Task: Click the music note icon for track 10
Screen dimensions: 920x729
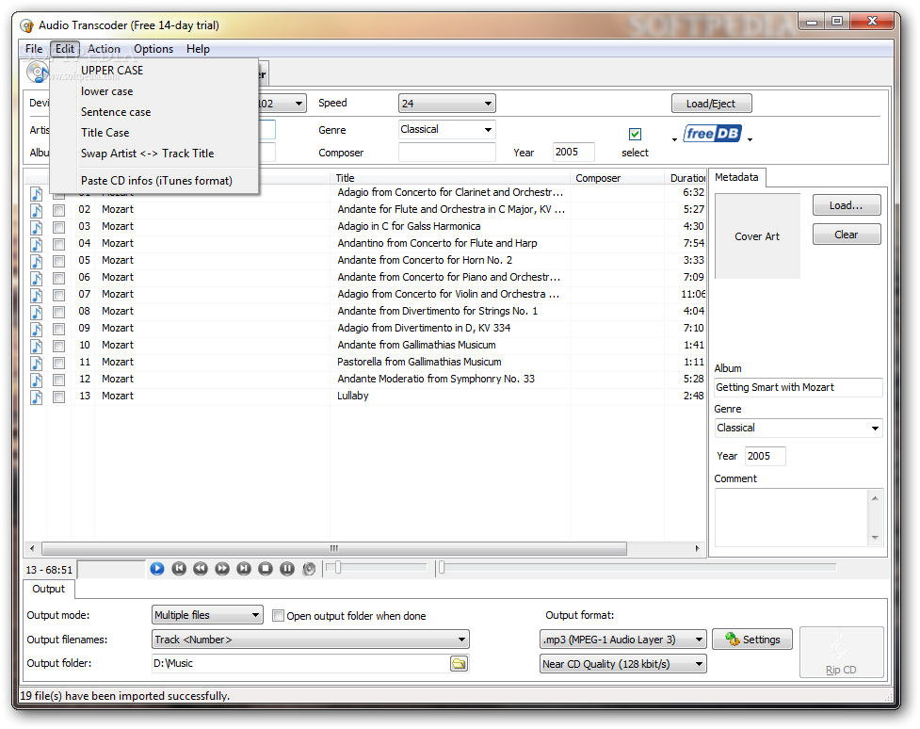Action: tap(37, 346)
